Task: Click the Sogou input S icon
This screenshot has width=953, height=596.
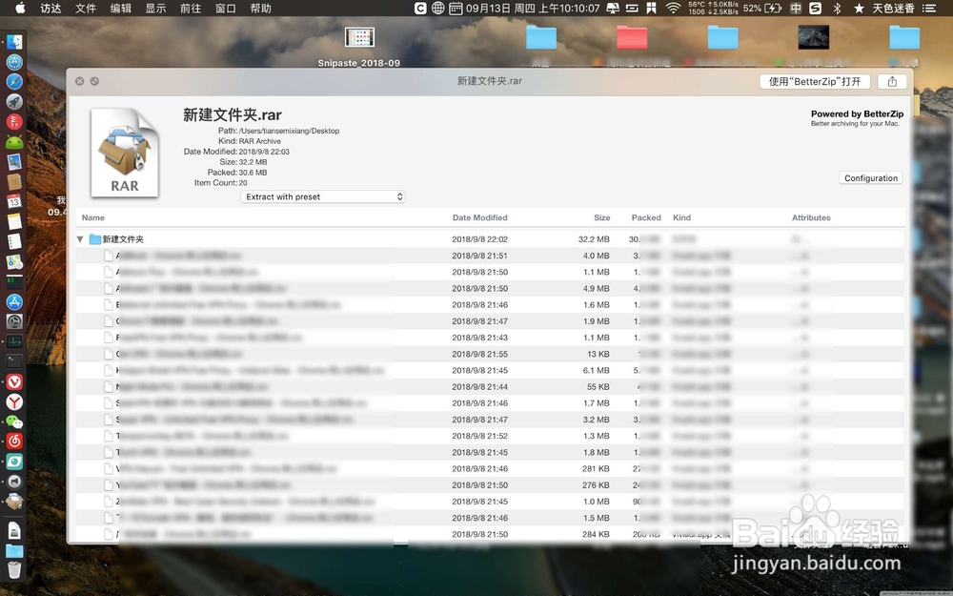Action: (815, 8)
